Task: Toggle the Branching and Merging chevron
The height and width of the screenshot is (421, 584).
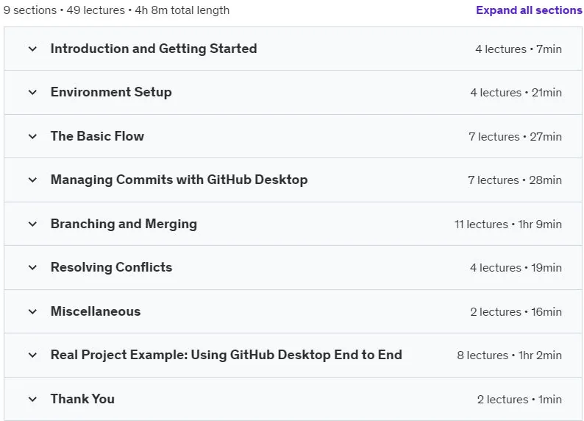Action: coord(33,224)
